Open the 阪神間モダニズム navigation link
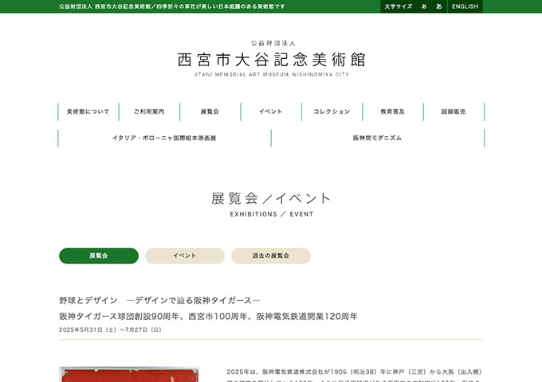This screenshot has height=382, width=542. (377, 138)
